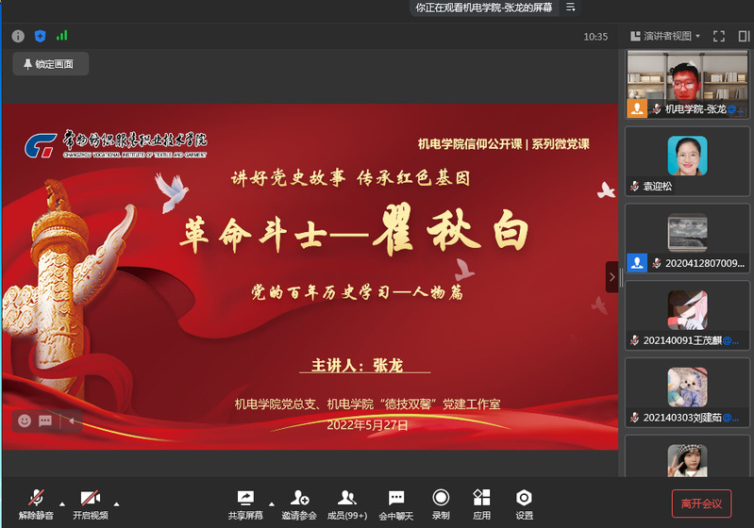
Task: Click the 邀请参会 invite icon
Action: [299, 503]
